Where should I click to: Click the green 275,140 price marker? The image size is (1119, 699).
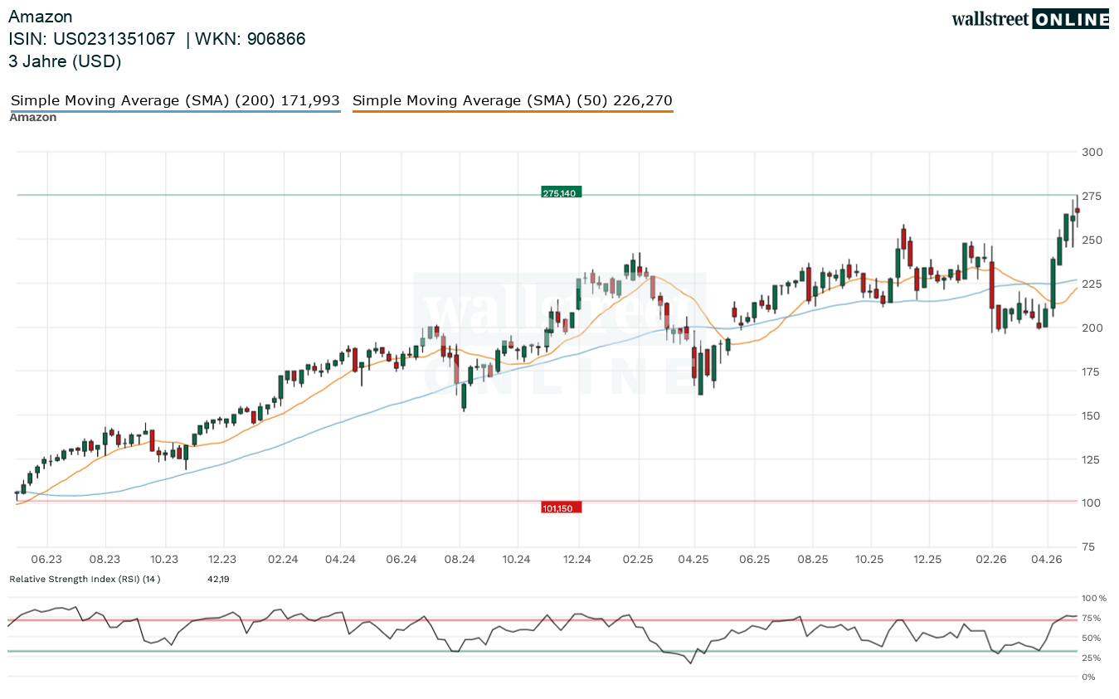pos(561,192)
